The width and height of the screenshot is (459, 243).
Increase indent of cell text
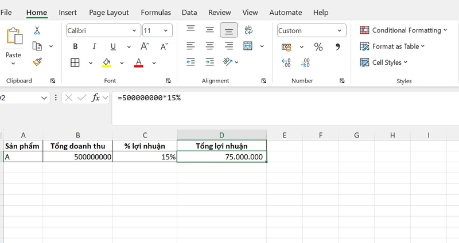pyautogui.click(x=209, y=62)
